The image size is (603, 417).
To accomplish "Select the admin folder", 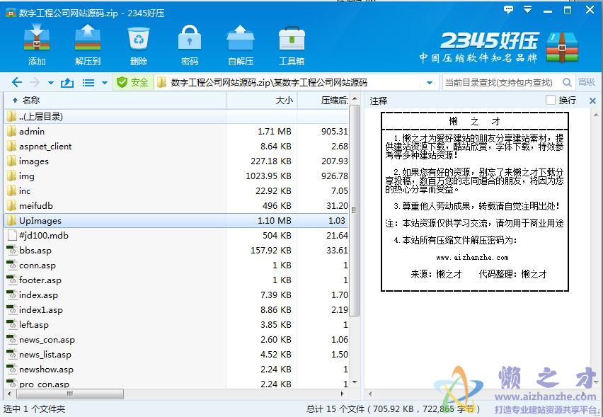I will coord(177,132).
